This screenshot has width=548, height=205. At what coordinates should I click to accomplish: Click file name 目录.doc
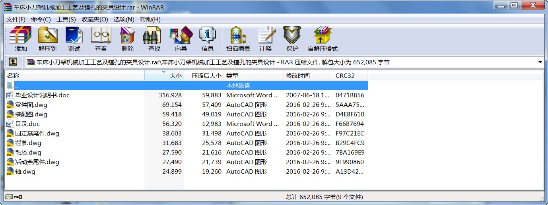click(27, 124)
